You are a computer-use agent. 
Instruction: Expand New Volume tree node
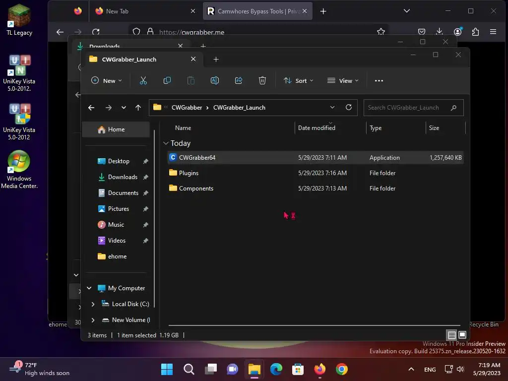tap(93, 320)
